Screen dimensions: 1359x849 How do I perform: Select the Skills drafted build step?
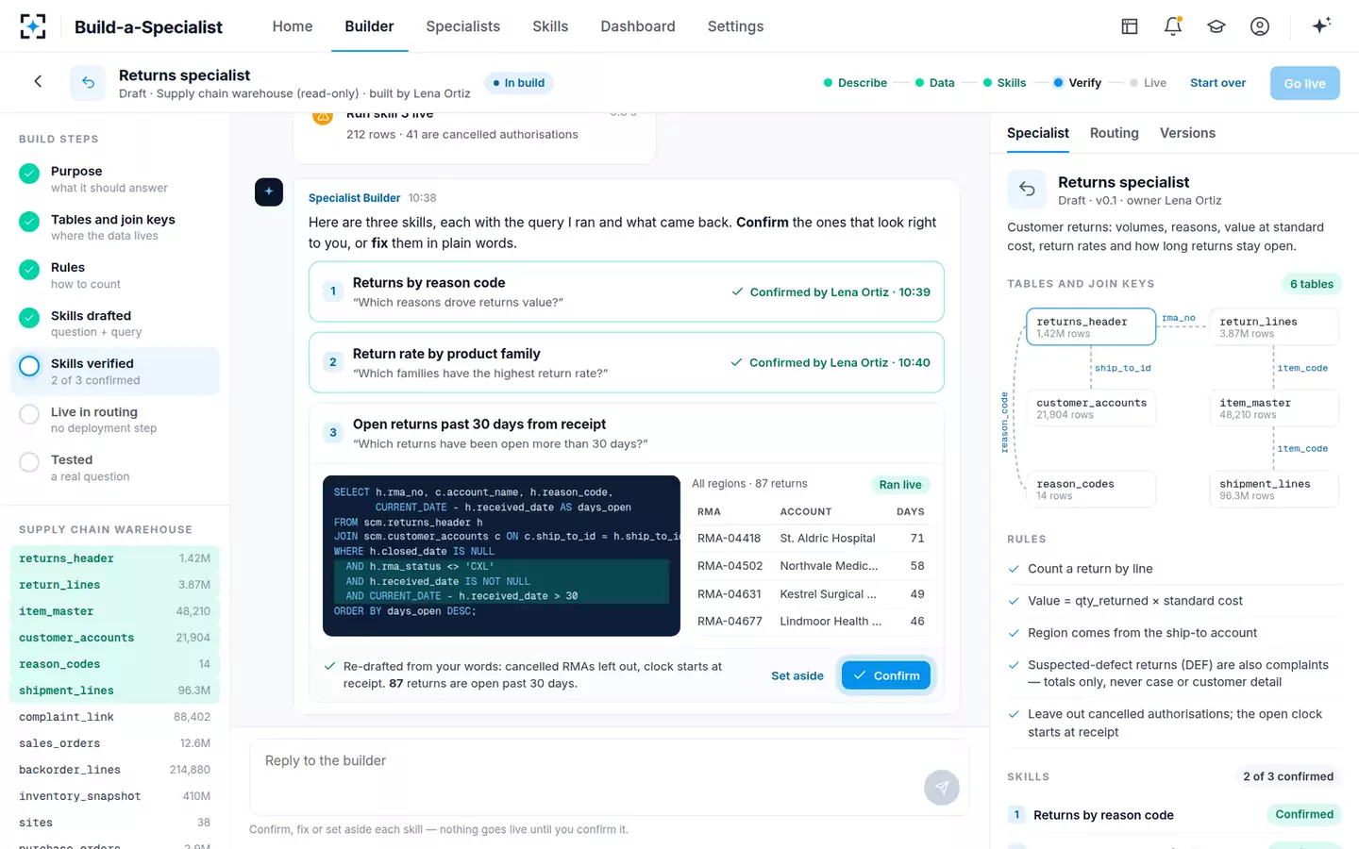click(x=115, y=324)
